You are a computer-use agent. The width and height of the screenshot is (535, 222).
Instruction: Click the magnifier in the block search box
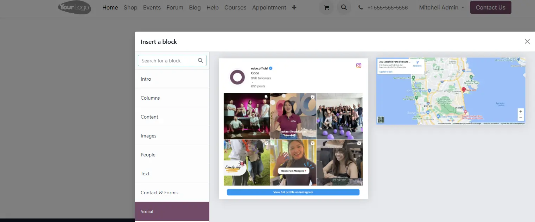pos(200,61)
